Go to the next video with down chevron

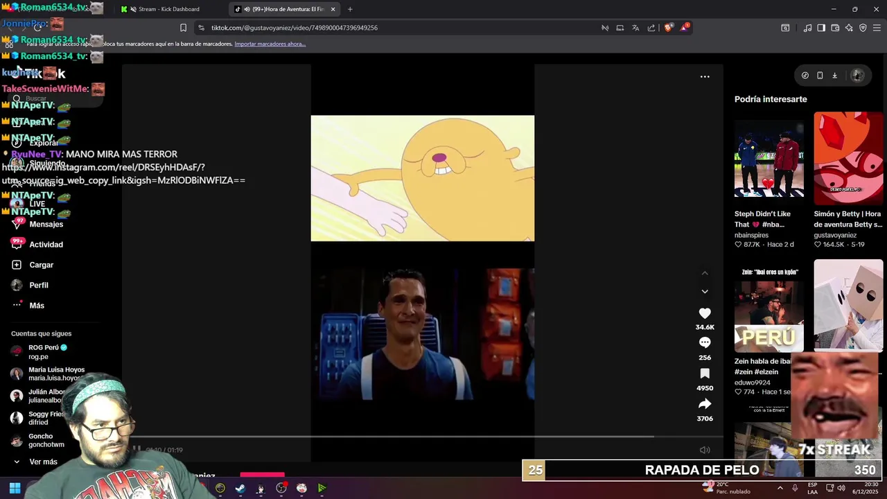705,292
